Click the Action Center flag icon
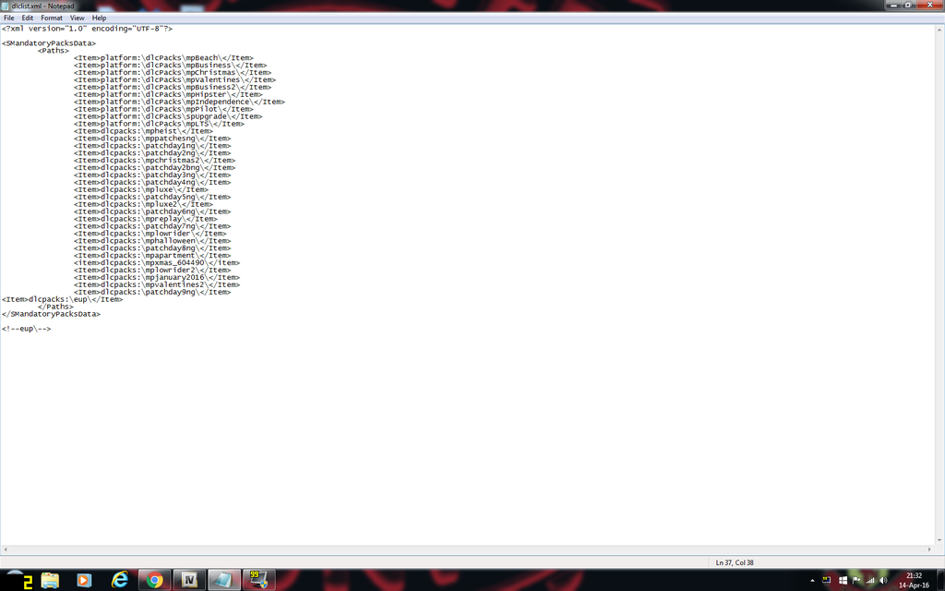945x591 pixels. (x=856, y=580)
